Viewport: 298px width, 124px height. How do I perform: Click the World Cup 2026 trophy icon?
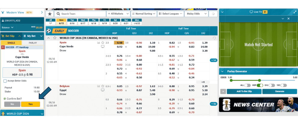point(3,114)
